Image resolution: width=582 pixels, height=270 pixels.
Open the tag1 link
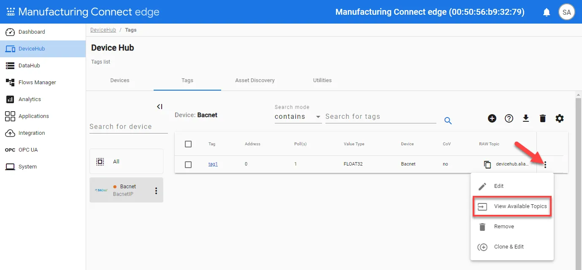[213, 164]
